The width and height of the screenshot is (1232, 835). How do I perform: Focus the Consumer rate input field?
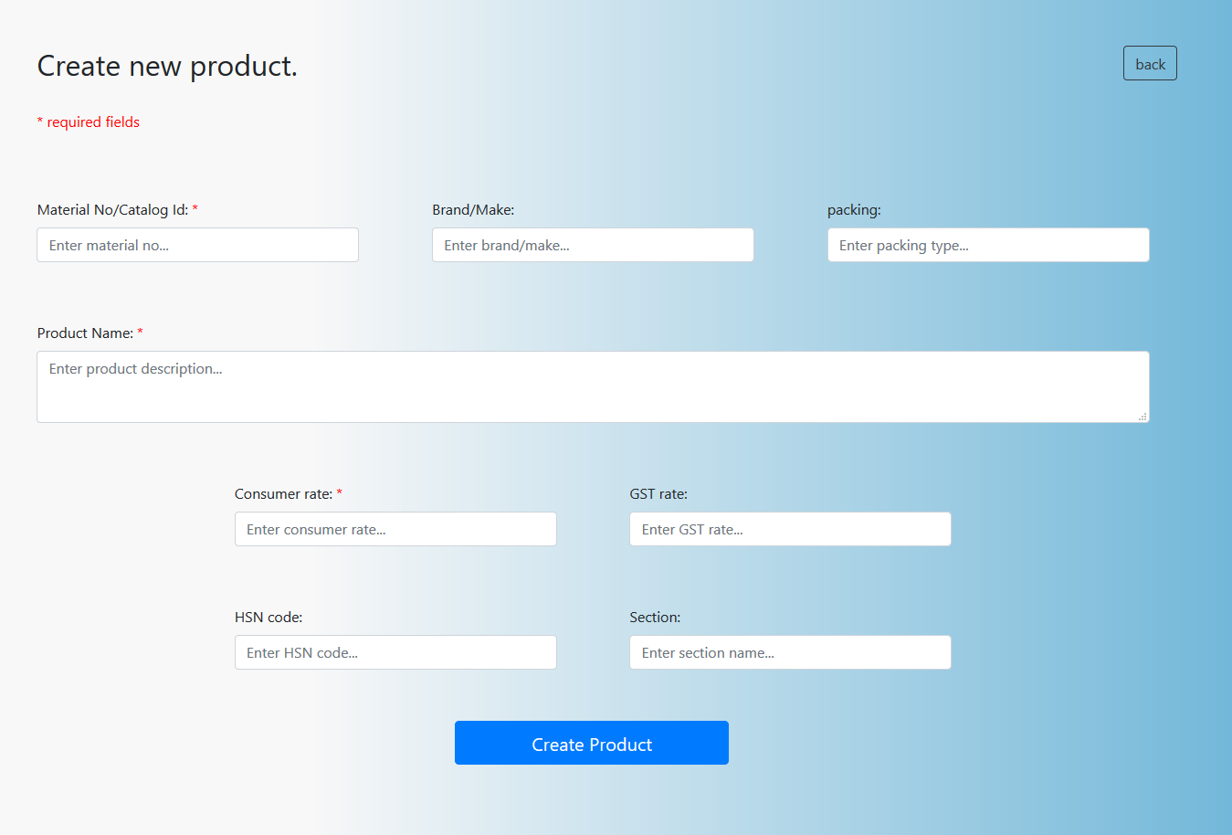395,529
